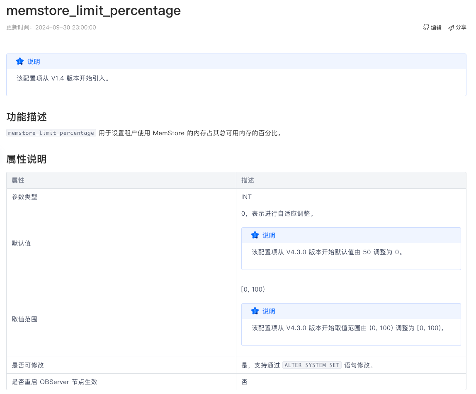476x394 pixels.
Task: Click the 更新时间 2024-09-30 23:00:00 timestamp
Action: tap(51, 27)
